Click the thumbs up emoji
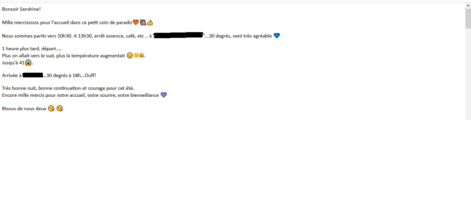Image resolution: width=471 pixels, height=211 pixels. pos(150,22)
